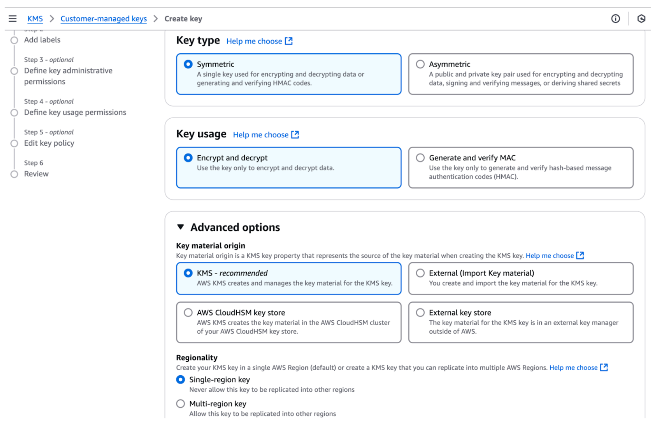
Task: Go to Add labels step
Action: (42, 40)
